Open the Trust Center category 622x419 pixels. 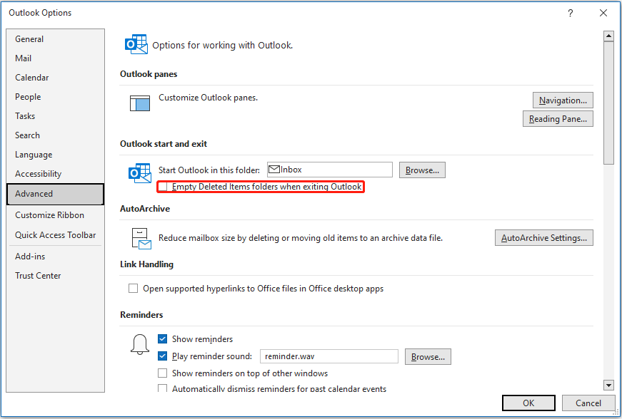coord(56,276)
